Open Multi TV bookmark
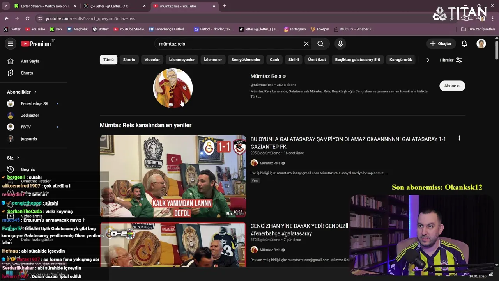Image resolution: width=499 pixels, height=281 pixels. click(x=354, y=29)
